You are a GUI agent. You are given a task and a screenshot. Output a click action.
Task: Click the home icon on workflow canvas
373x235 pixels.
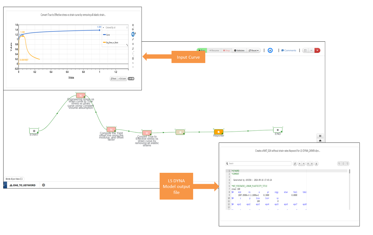coord(320,141)
